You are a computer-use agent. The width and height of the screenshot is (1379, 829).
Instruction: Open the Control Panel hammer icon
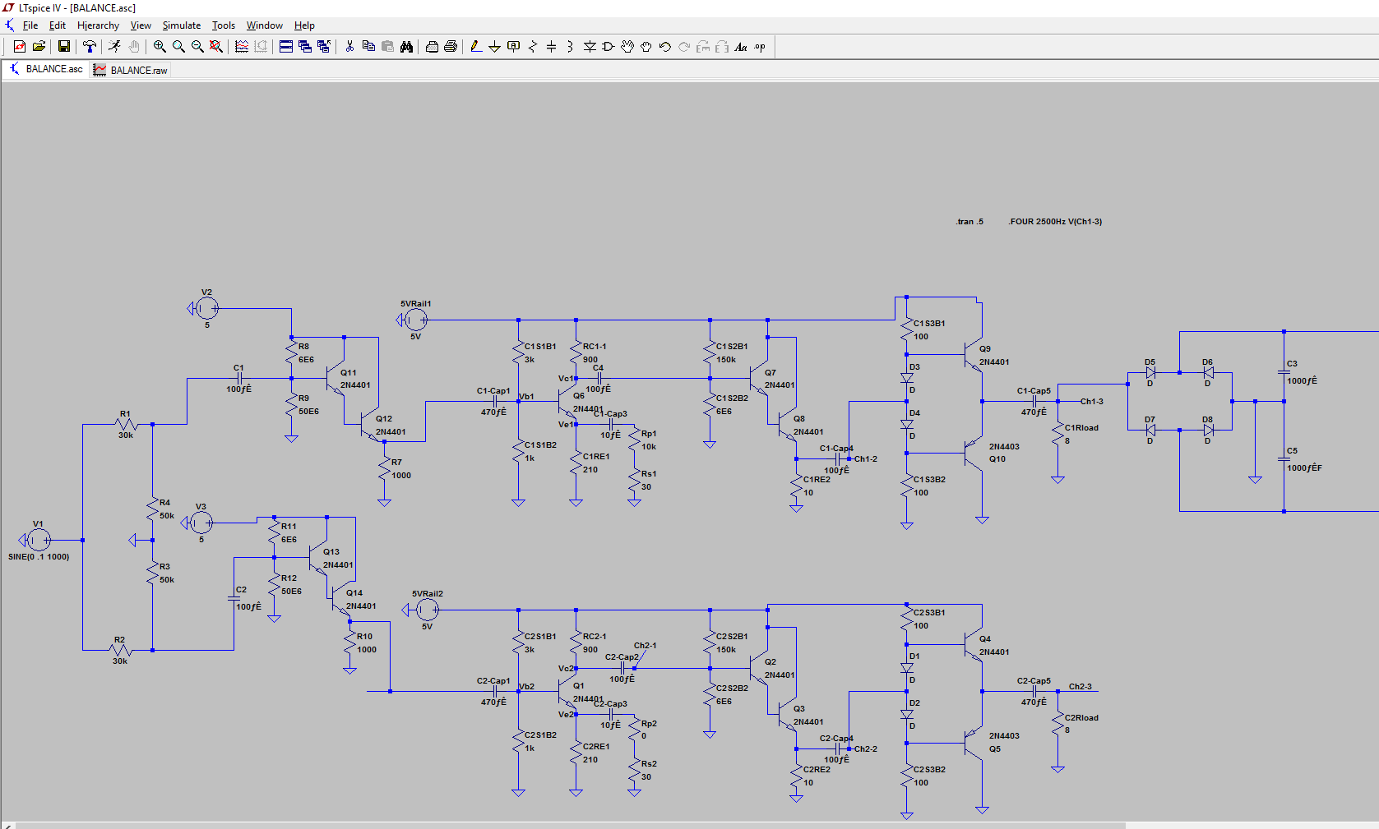90,47
